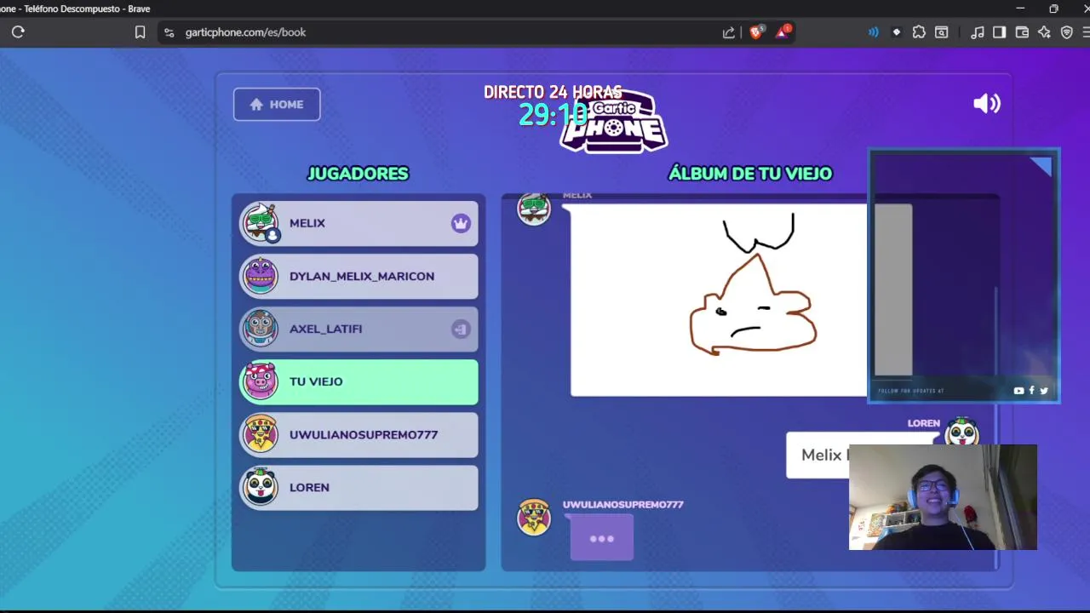Click the Twitter icon on overlay panel

[1044, 391]
